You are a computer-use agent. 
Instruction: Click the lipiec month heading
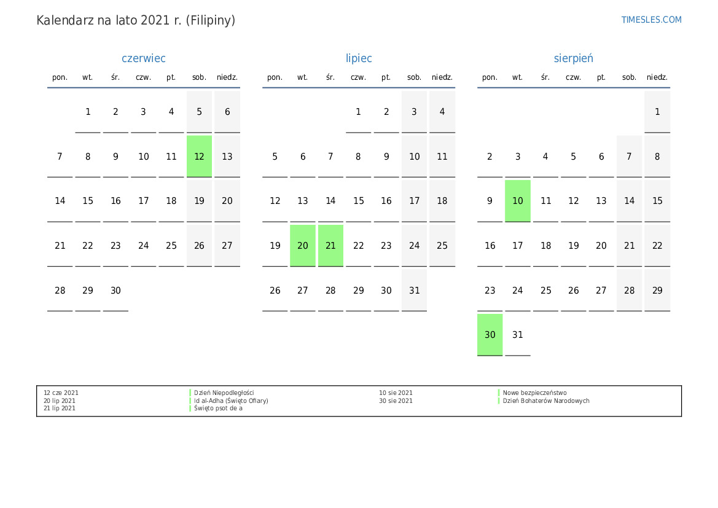[359, 58]
